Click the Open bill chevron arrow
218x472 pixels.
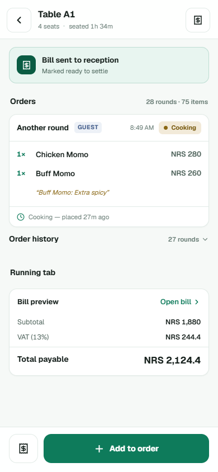pyautogui.click(x=197, y=302)
